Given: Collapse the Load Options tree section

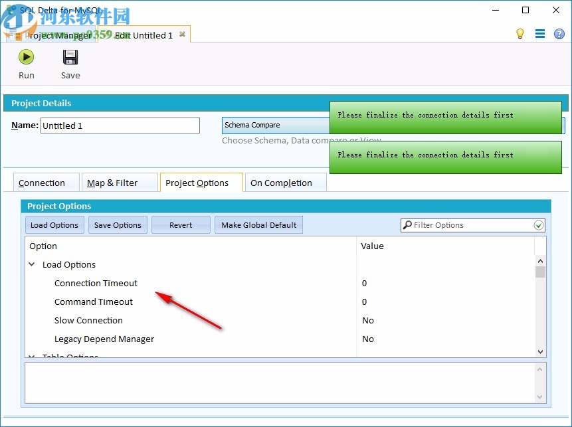Looking at the screenshot, I should [x=31, y=264].
